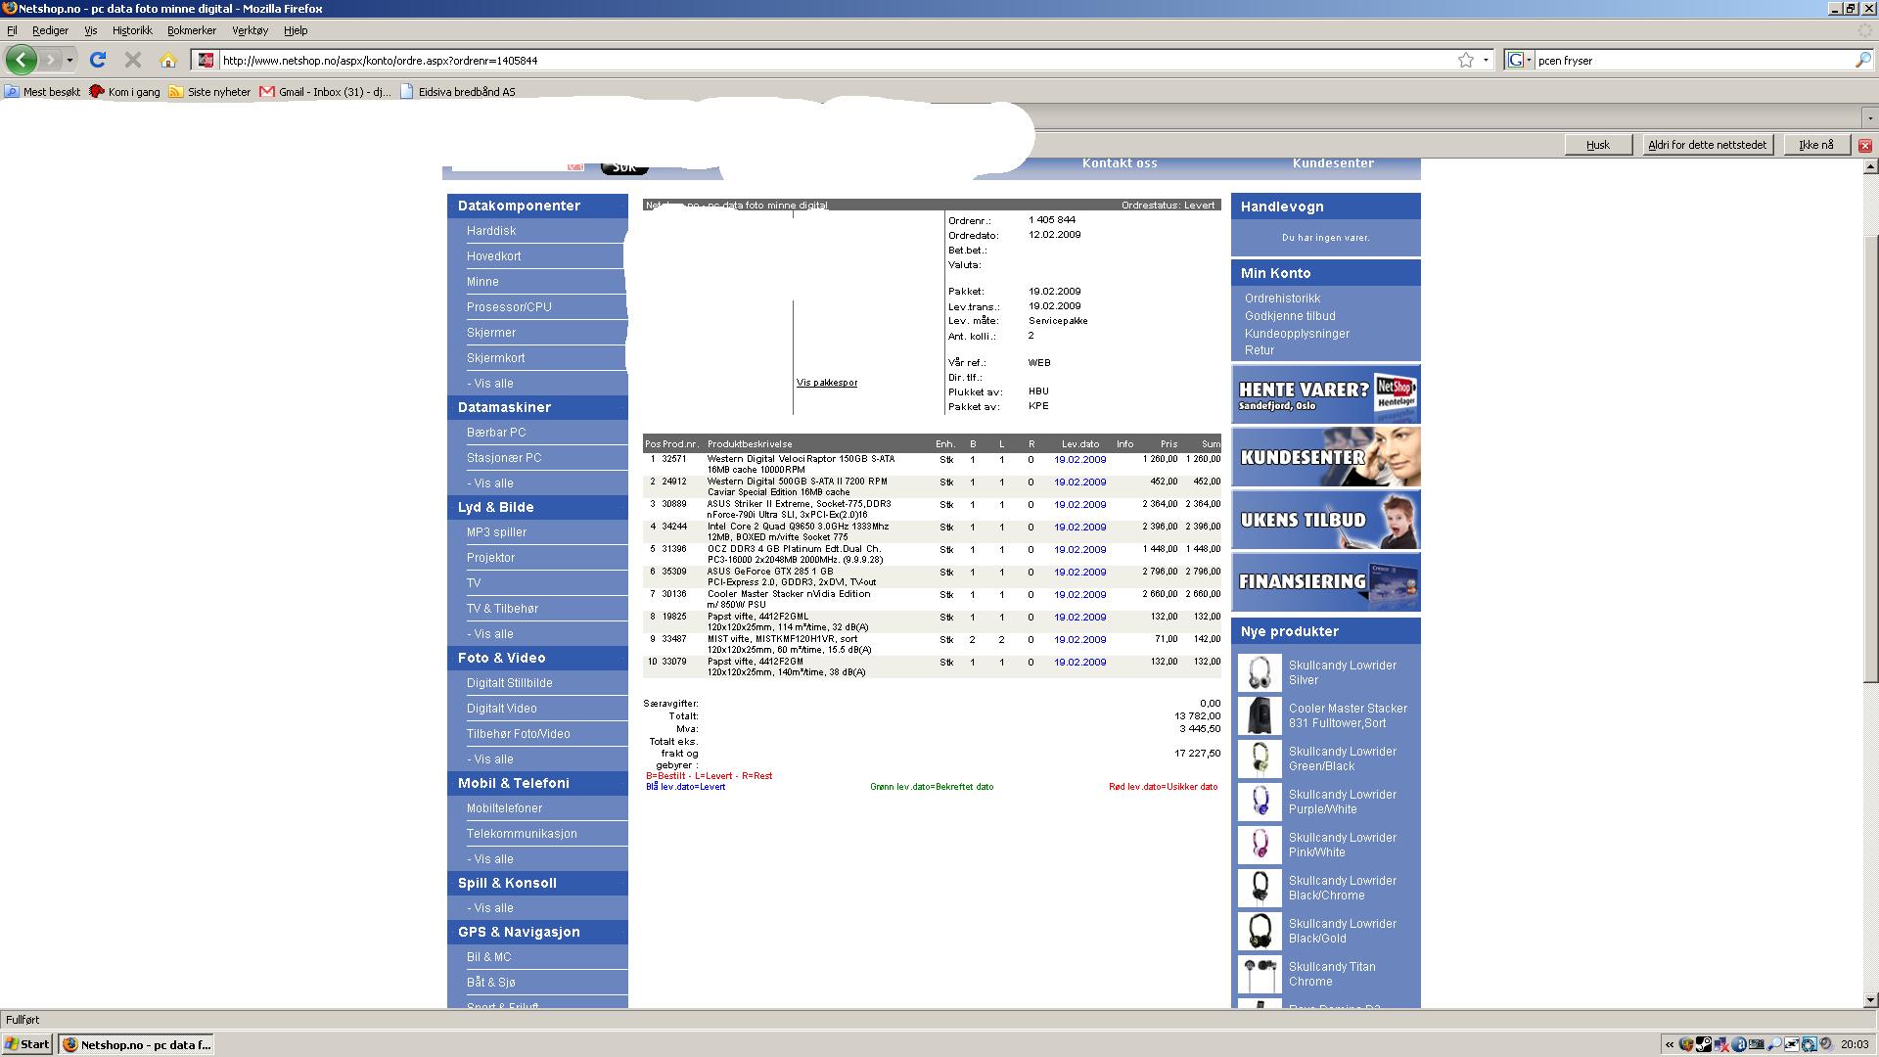Open Retur link in Min Konto
Screen dimensions: 1879x1057
pos(1260,350)
